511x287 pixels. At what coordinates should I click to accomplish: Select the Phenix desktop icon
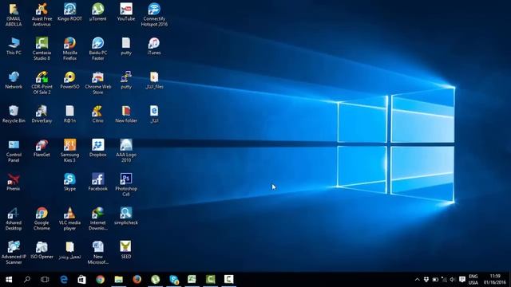[14, 183]
